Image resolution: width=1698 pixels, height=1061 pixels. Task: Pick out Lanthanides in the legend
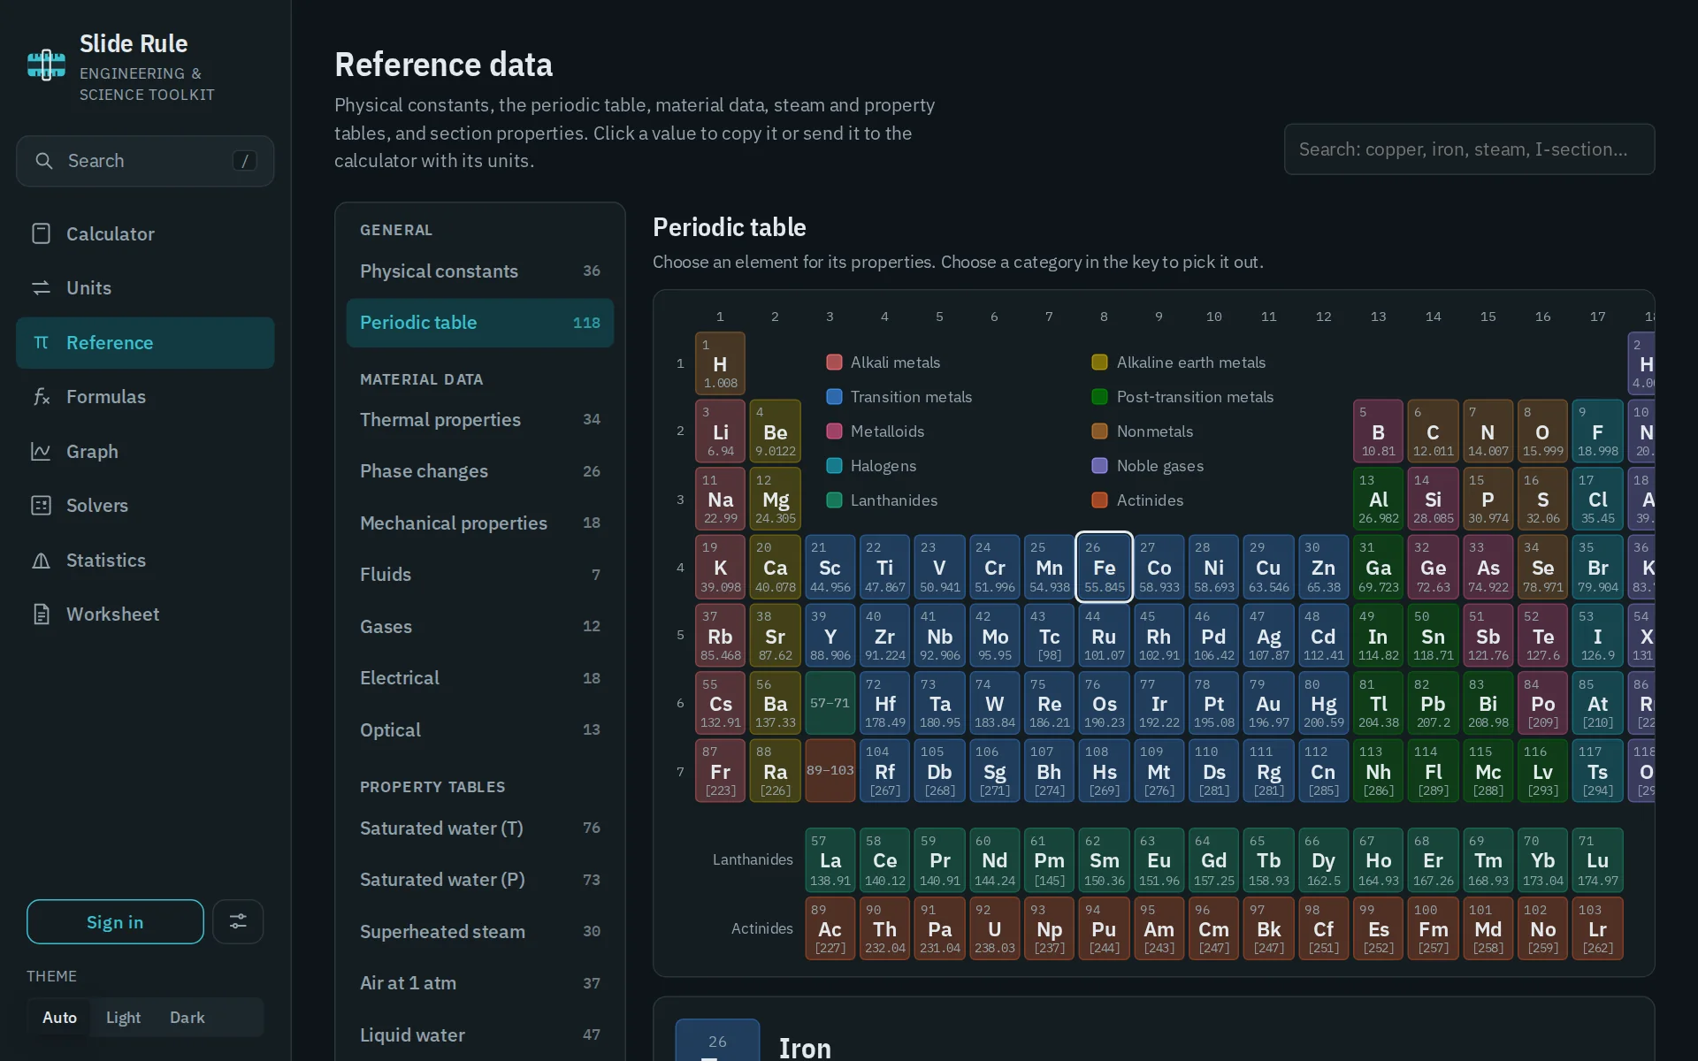(x=882, y=500)
